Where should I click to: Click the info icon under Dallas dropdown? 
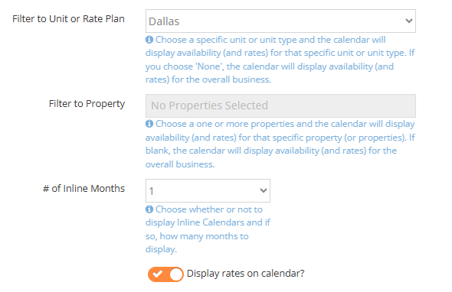tap(149, 40)
